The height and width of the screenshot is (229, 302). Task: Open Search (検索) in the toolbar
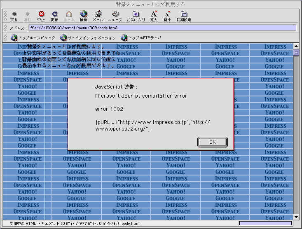click(83, 16)
